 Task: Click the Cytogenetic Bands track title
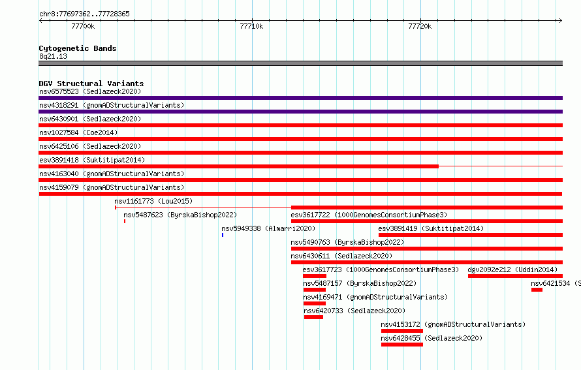(x=78, y=48)
